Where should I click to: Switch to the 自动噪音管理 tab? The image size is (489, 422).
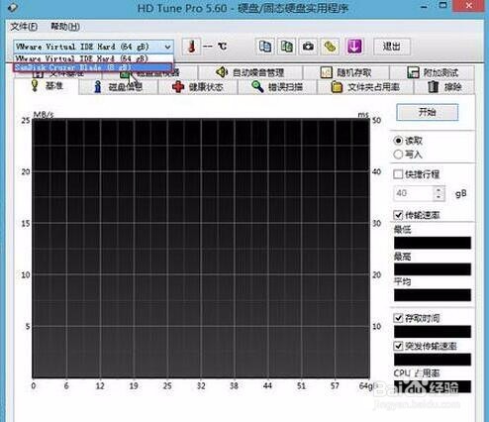[x=250, y=72]
